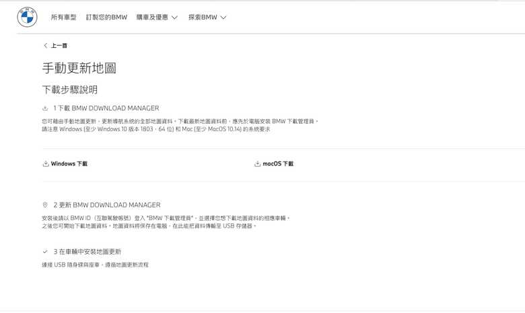Select the subheading 下載步驟說明
Screen dimensions: 525x313
click(x=69, y=90)
